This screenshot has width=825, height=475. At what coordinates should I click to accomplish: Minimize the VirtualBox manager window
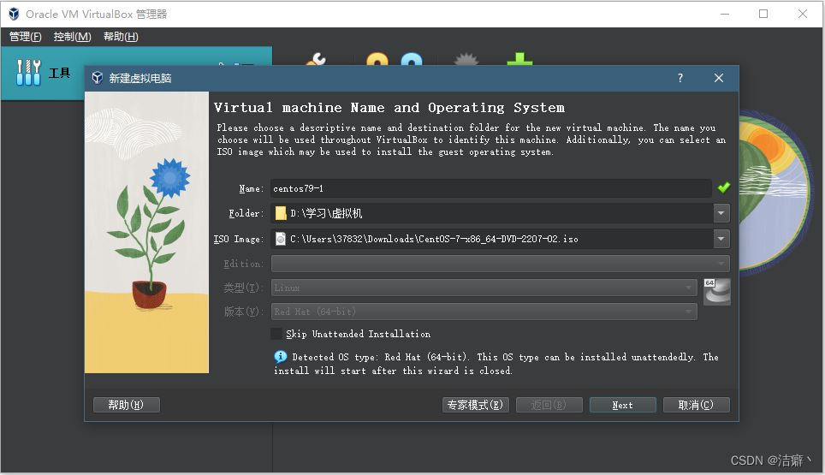[x=725, y=15]
